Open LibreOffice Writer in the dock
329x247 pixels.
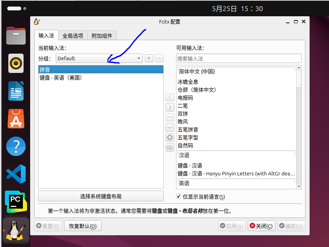tap(16, 91)
